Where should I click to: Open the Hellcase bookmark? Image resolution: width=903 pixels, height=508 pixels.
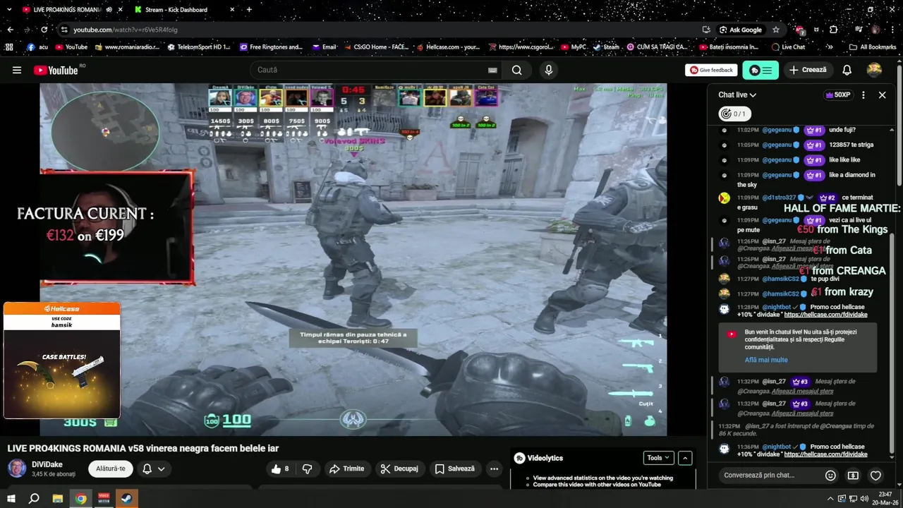tap(447, 47)
